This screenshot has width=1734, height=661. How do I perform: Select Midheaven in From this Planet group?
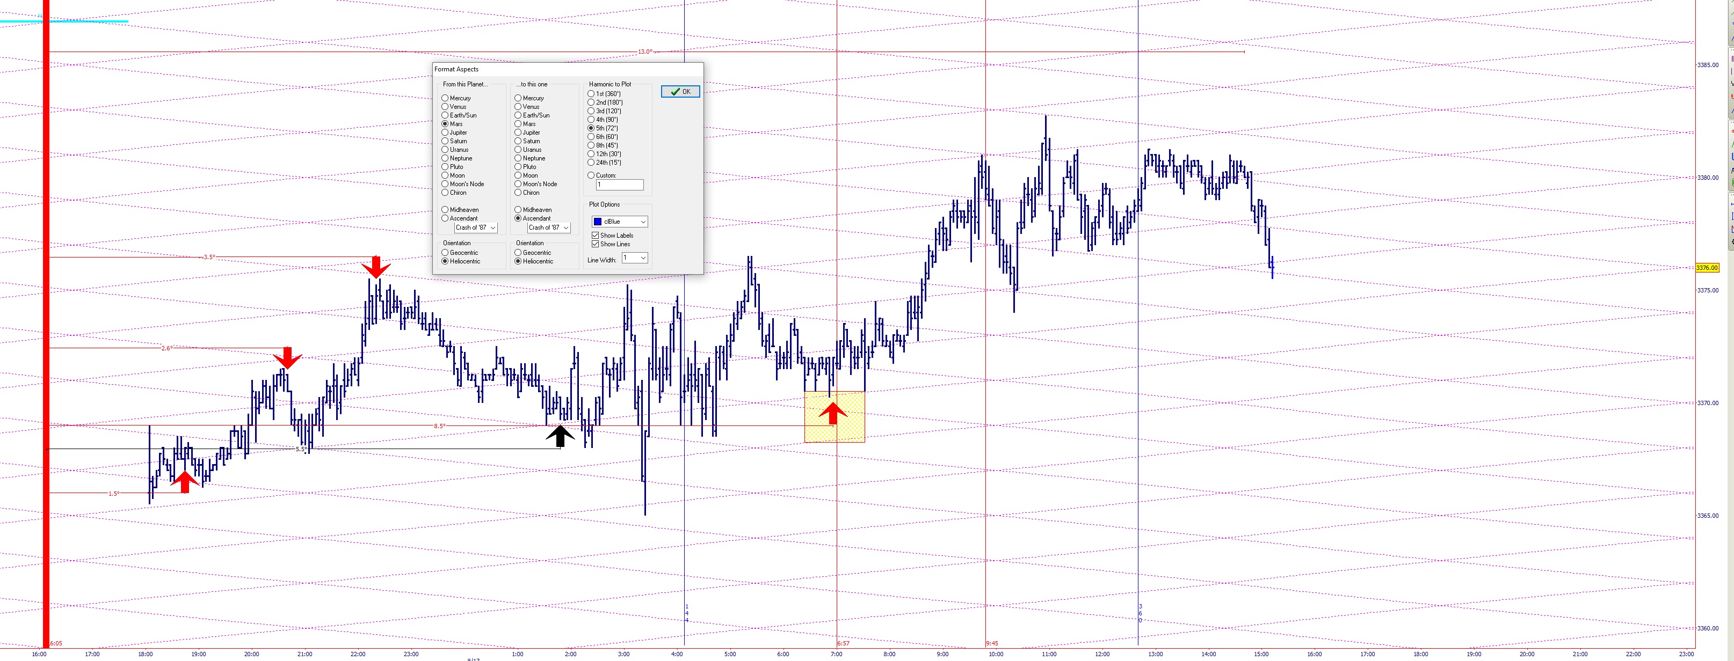pos(460,210)
